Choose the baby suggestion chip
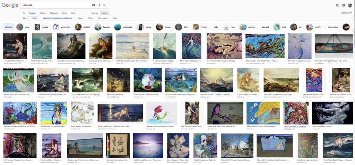Image resolution: width=355 pixels, height=165 pixels. 216,27
